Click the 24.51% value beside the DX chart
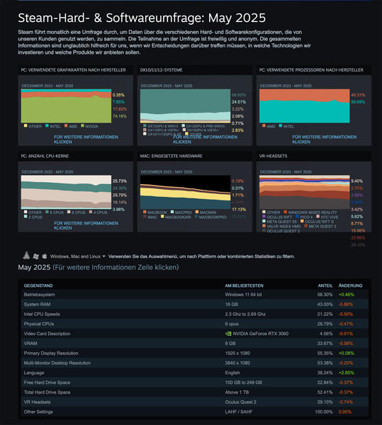The width and height of the screenshot is (382, 425). click(239, 102)
